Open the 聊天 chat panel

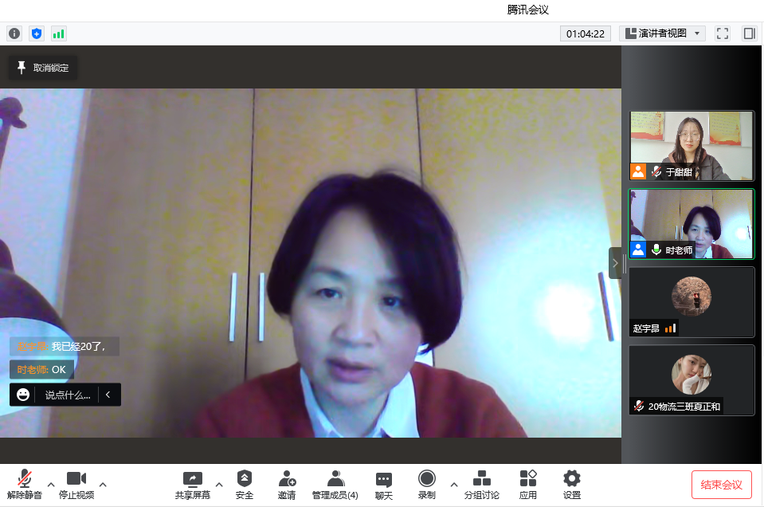(384, 485)
